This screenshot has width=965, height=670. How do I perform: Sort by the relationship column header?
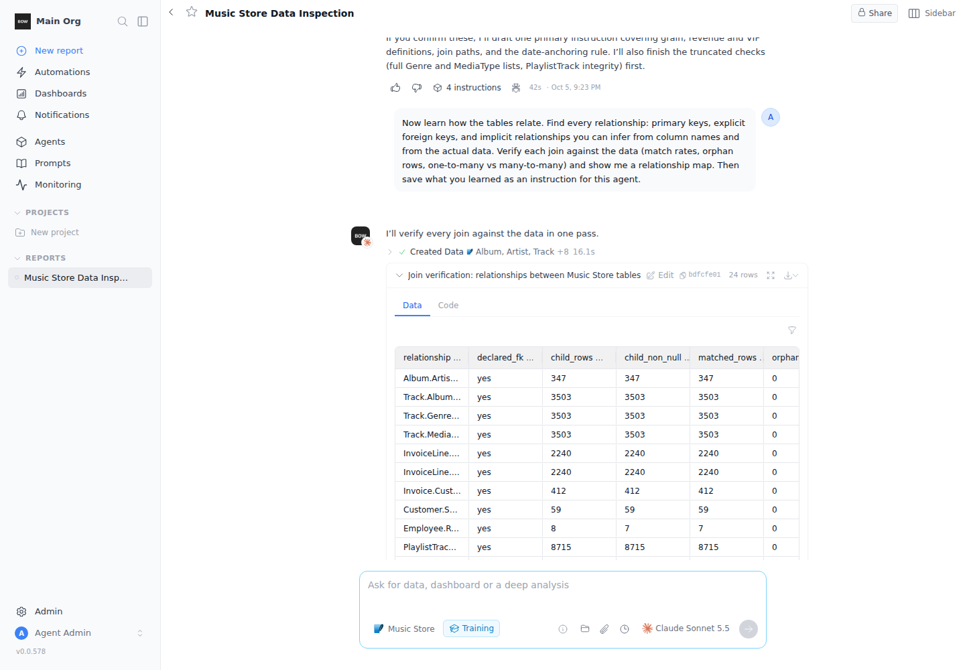[x=432, y=358]
